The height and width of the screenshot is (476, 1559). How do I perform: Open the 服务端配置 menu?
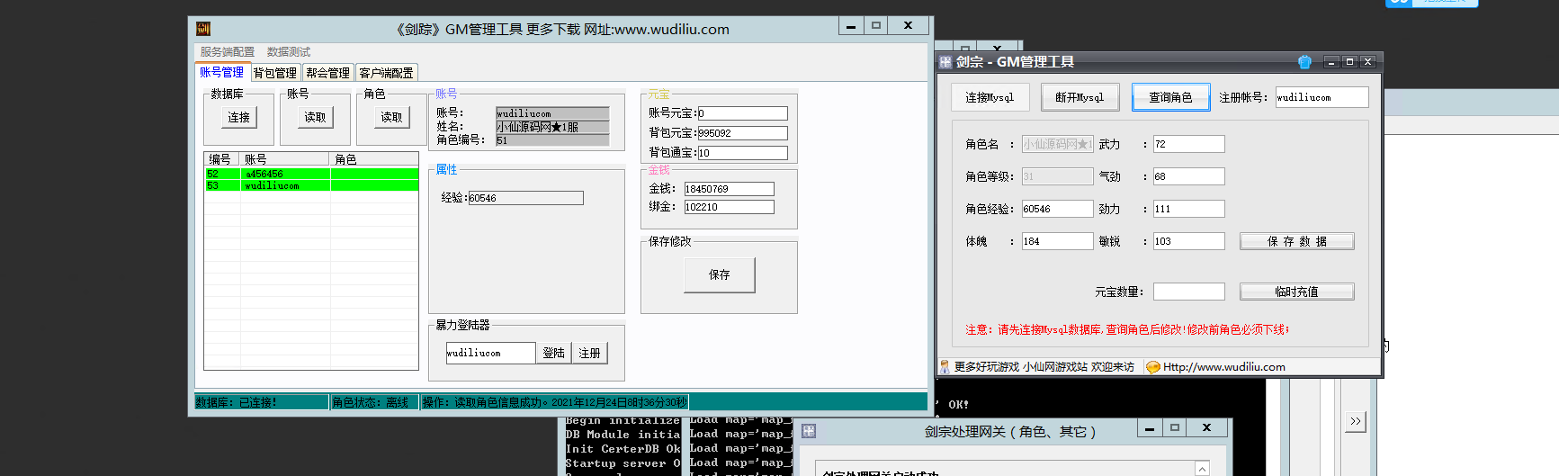point(227,52)
